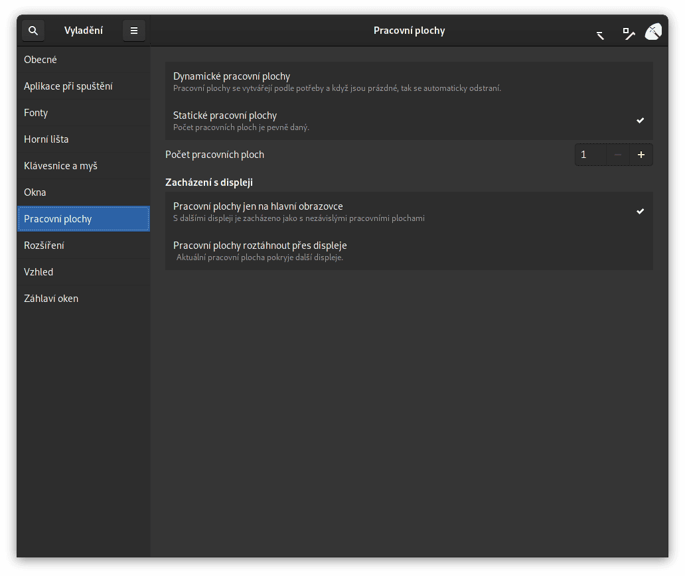Image resolution: width=685 pixels, height=576 pixels.
Task: Enable Pracovní plochy roztáhnout přes displeje
Action: [408, 250]
